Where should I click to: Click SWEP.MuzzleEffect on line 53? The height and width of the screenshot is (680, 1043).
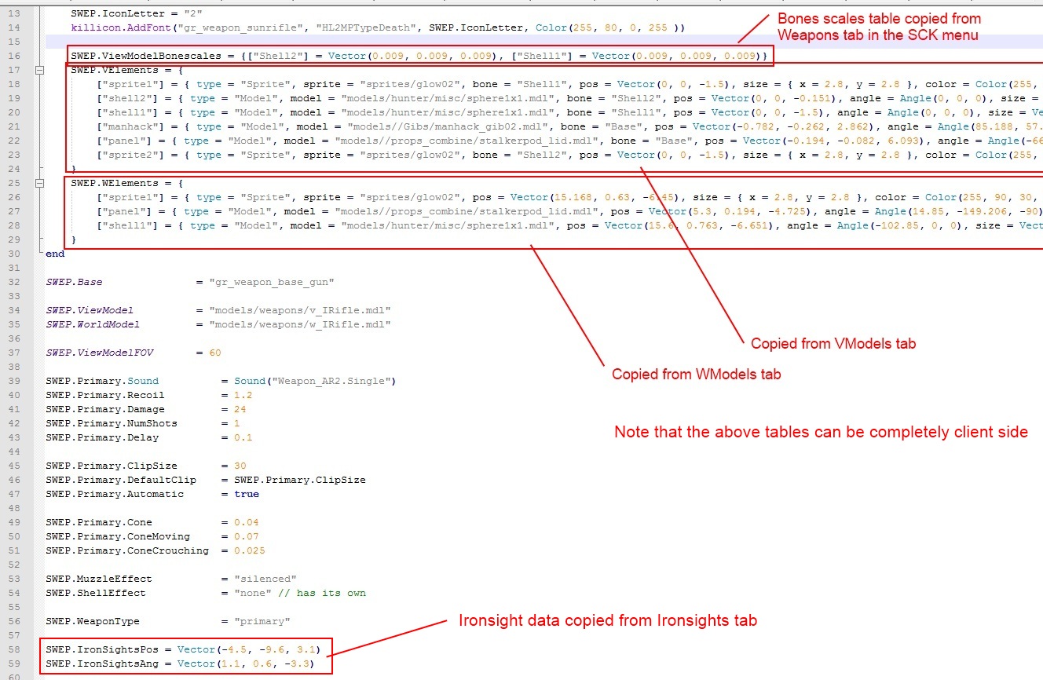click(99, 579)
